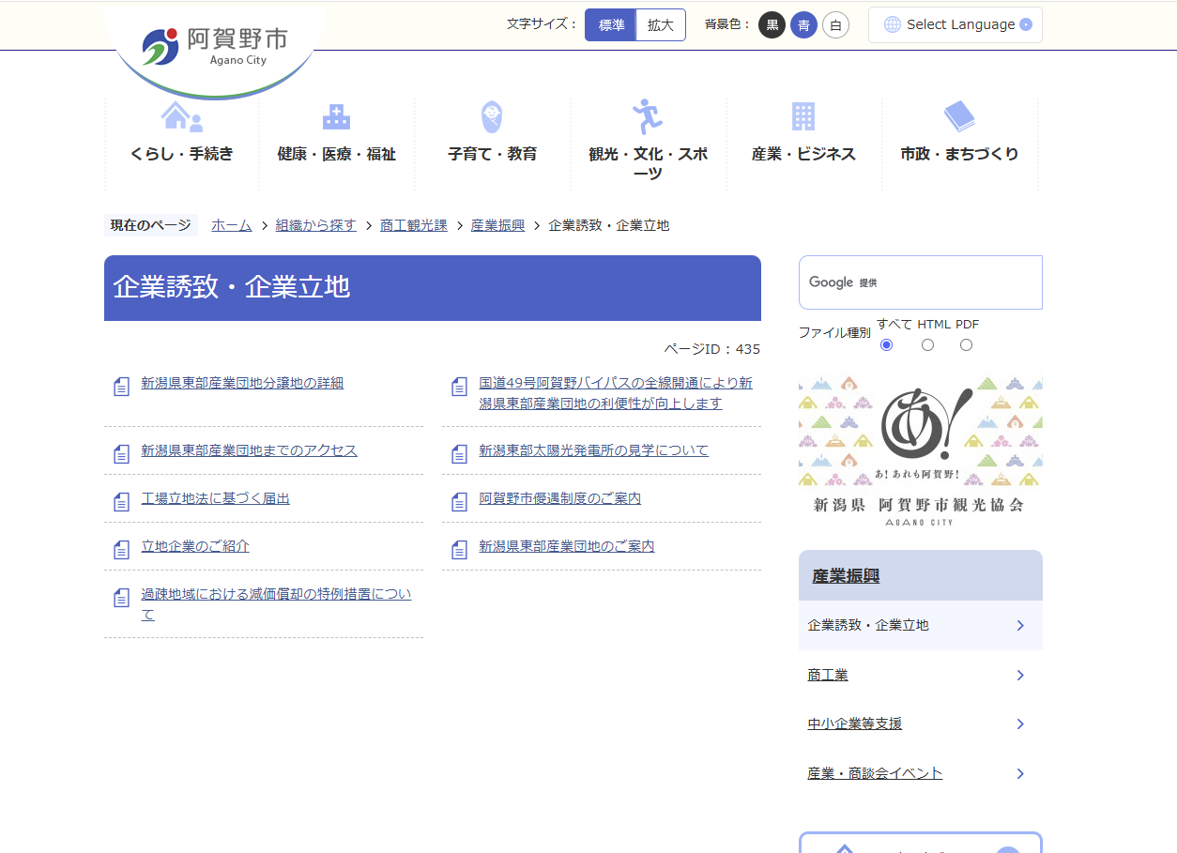Click document icon next to 新潟県東部産業団地分譲地の詳細

click(x=121, y=387)
